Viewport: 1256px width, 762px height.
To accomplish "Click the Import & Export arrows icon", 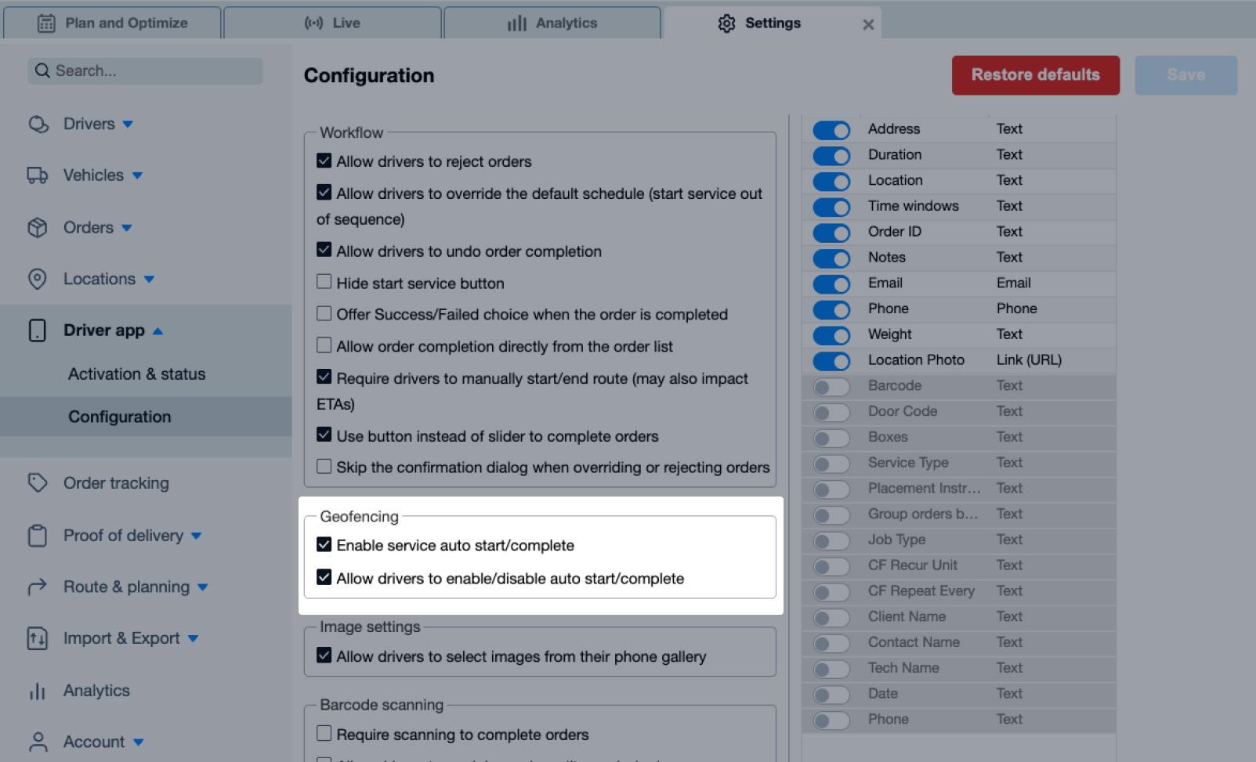I will coord(37,638).
